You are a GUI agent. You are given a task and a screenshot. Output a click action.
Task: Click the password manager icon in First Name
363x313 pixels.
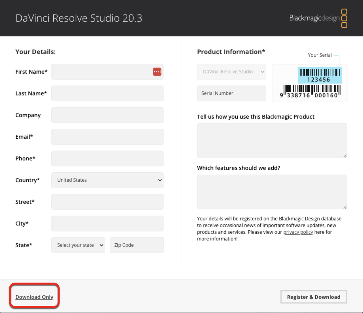157,72
